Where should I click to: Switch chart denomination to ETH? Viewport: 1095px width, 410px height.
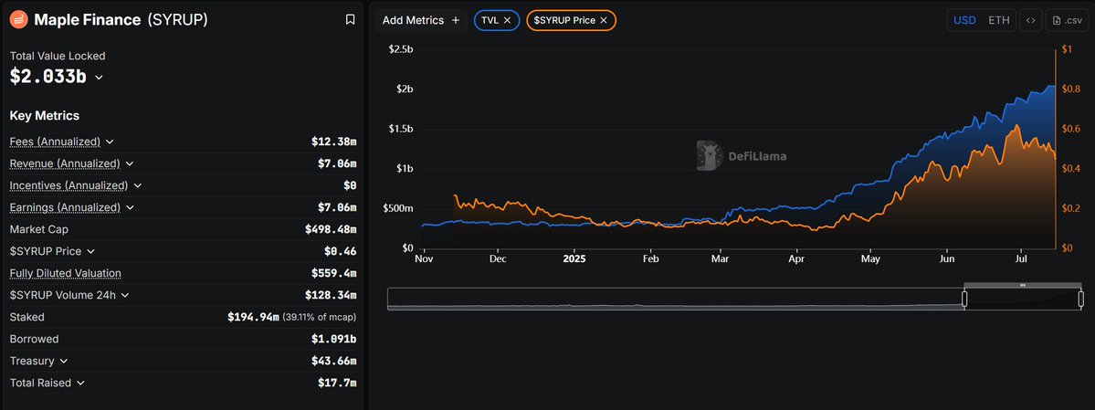[998, 20]
